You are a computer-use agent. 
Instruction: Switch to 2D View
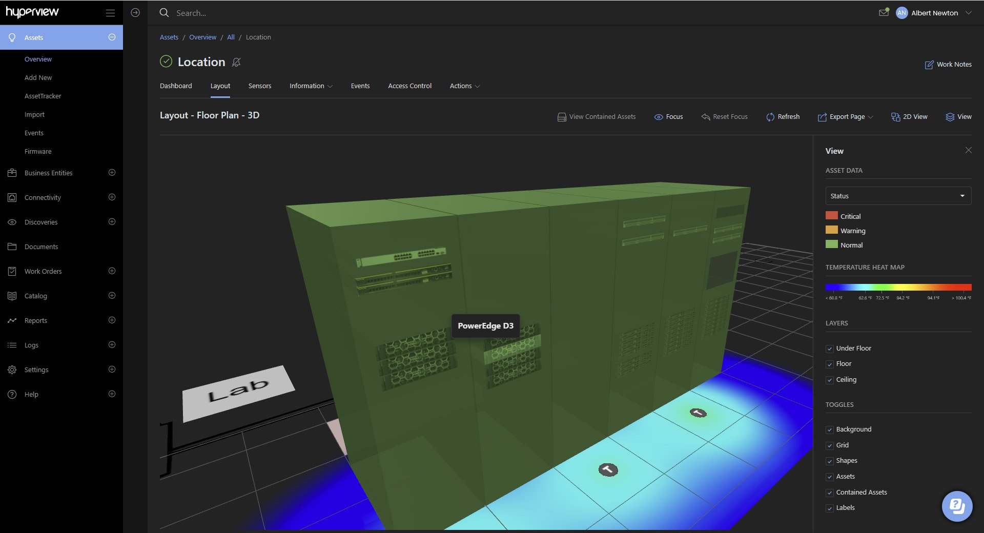[909, 117]
